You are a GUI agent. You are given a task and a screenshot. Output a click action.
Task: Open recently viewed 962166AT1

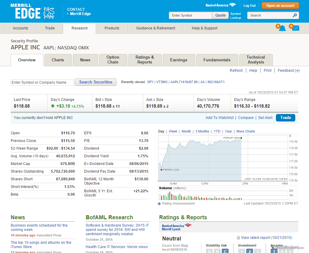[x=216, y=82]
